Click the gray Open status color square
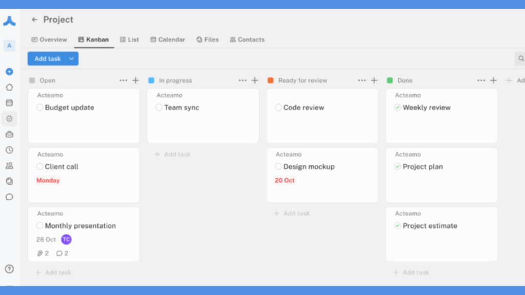This screenshot has width=525, height=295. [x=32, y=80]
